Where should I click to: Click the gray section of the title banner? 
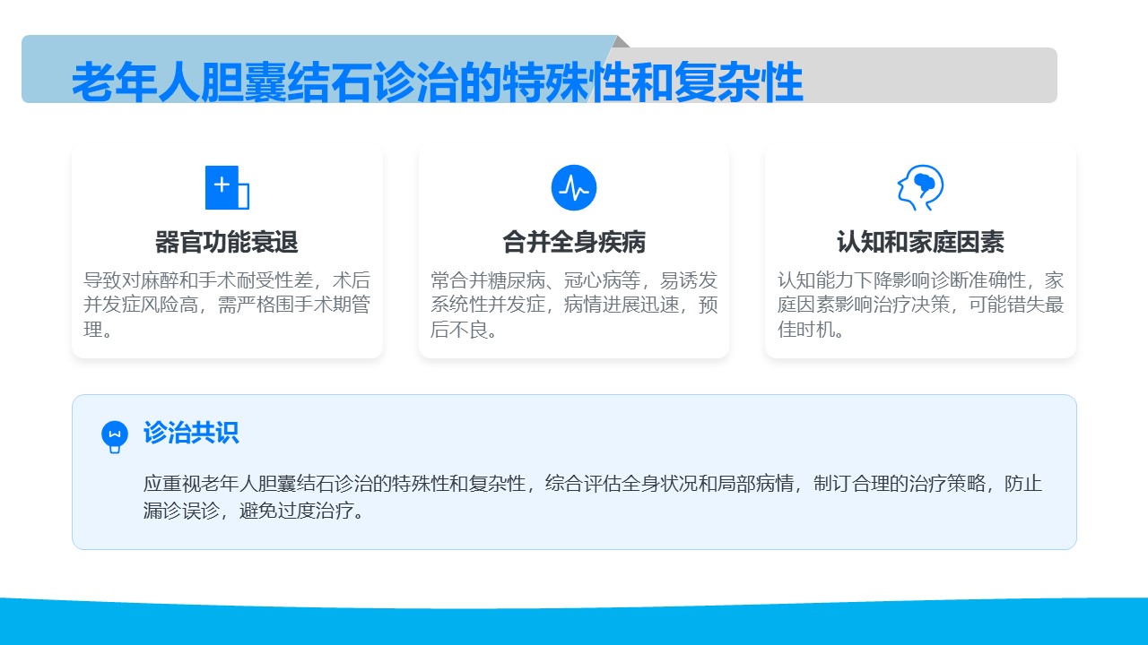933,75
